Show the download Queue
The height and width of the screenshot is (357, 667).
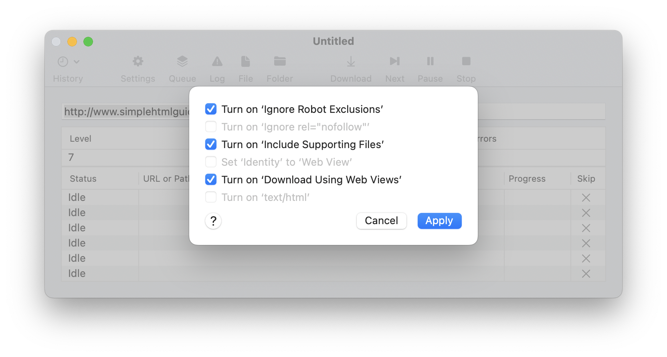[x=182, y=68]
